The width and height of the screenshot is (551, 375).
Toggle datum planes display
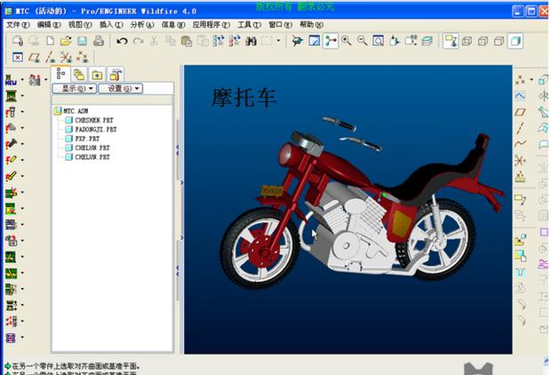34,57
